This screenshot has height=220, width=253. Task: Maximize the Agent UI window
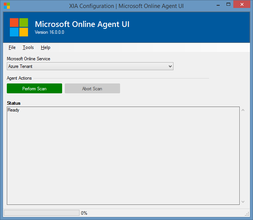tap(228, 5)
